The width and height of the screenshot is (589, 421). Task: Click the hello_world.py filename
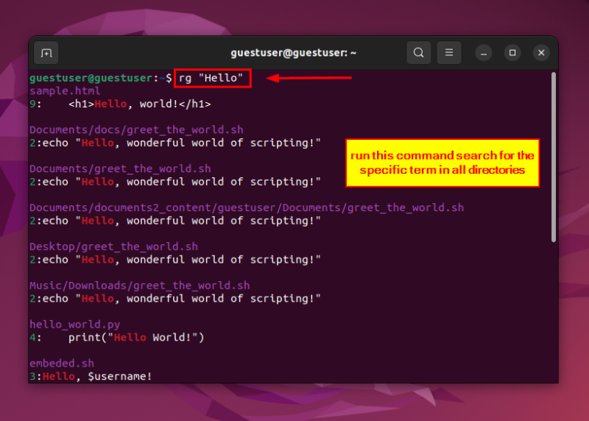pos(74,324)
